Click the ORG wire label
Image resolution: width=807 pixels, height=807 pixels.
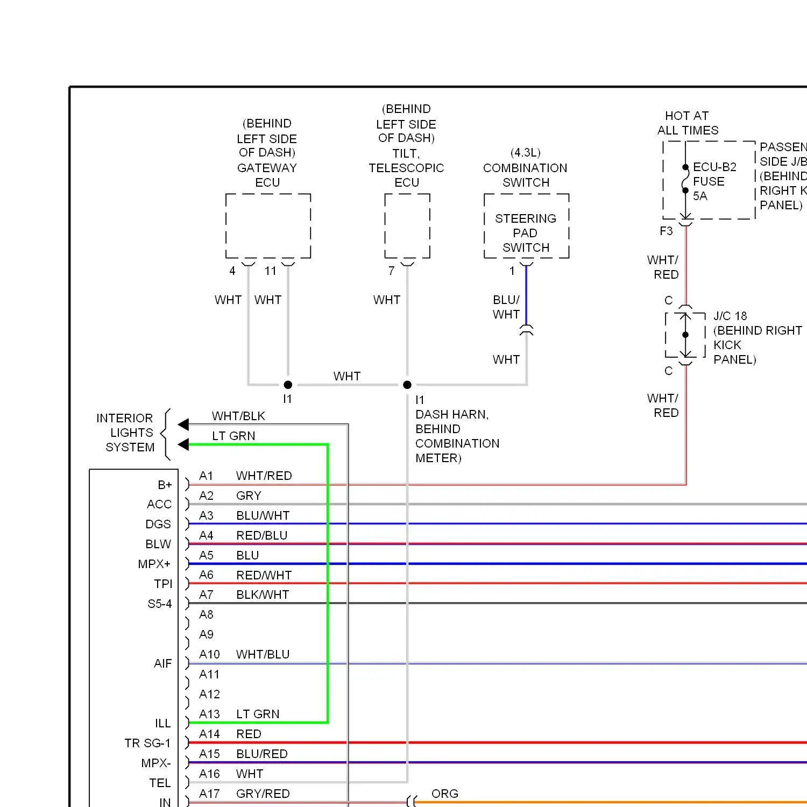[445, 794]
